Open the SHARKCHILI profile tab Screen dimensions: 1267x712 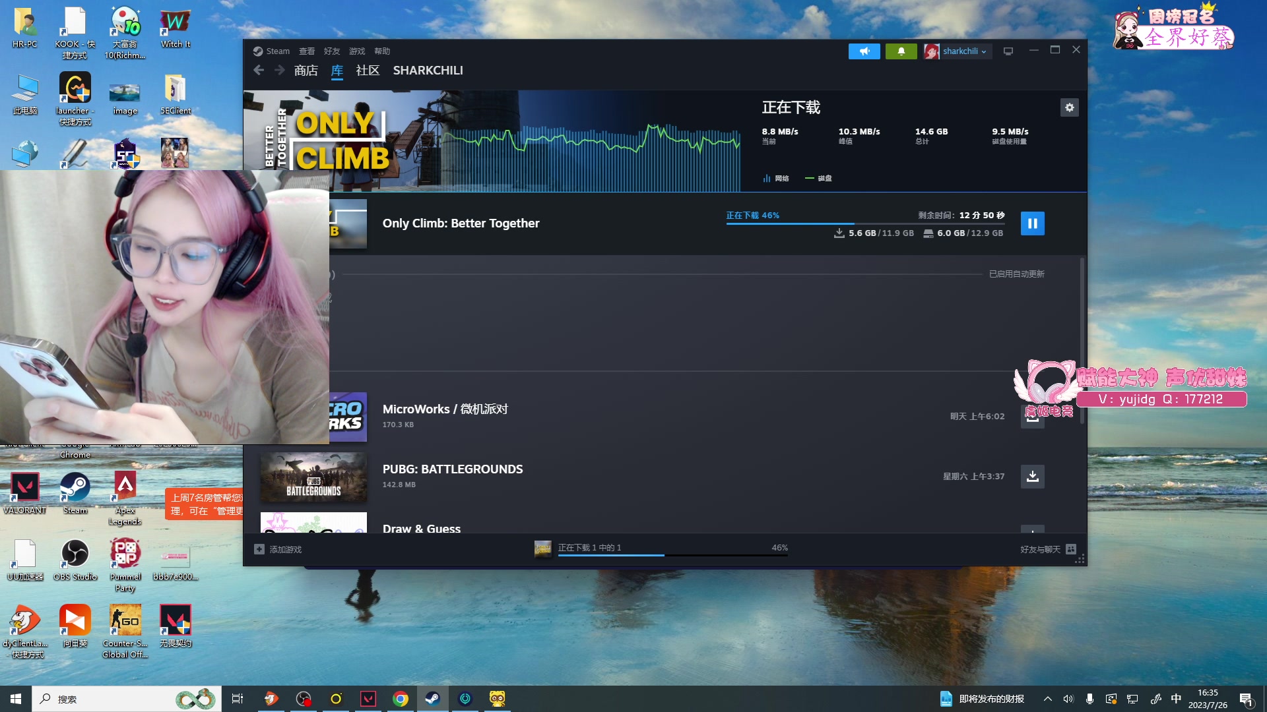click(x=428, y=71)
